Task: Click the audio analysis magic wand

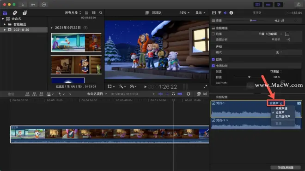Action: (288, 40)
